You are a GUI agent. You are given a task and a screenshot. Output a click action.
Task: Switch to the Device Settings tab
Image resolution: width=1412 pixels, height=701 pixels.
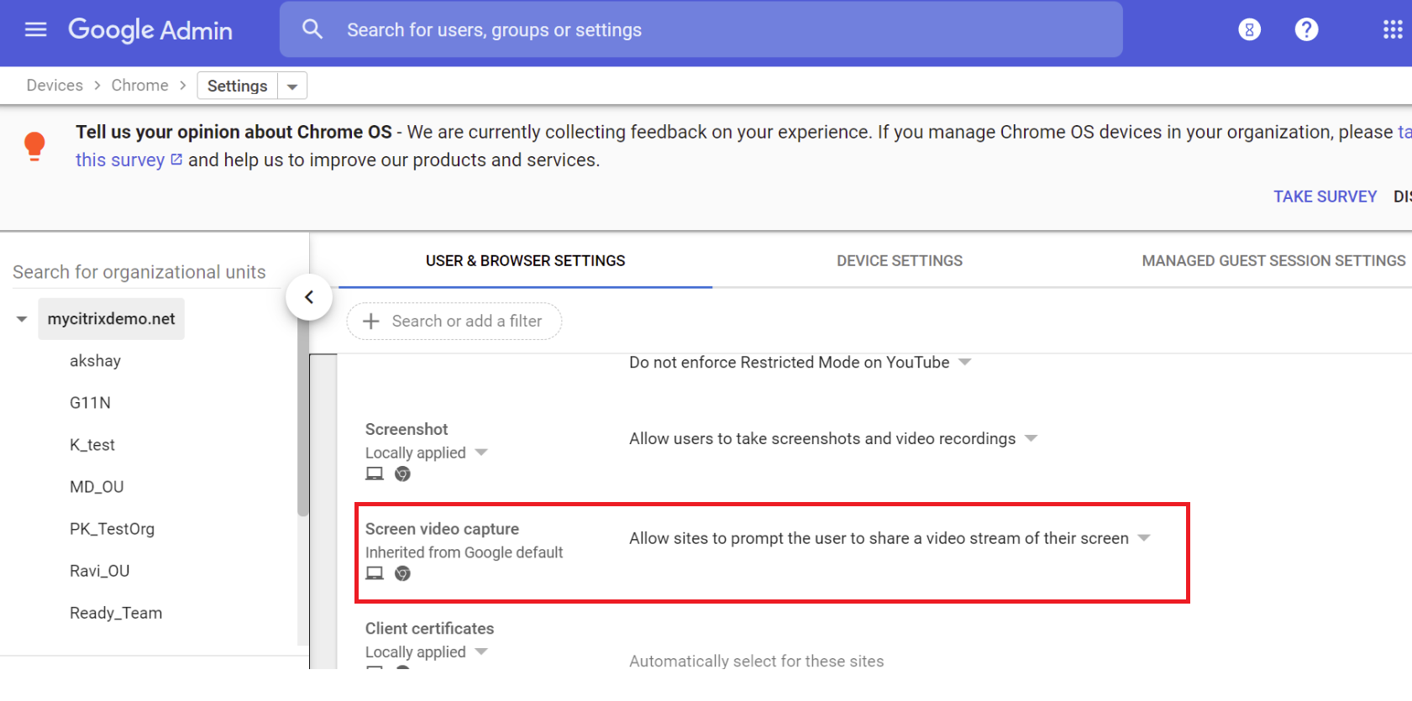[x=899, y=261]
